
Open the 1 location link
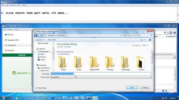(x=67, y=47)
